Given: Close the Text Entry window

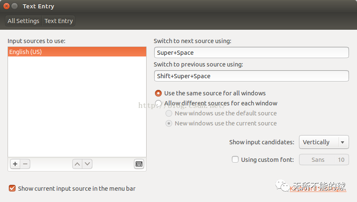Looking at the screenshot, I should coord(6,6).
